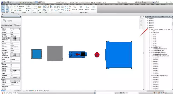Toggle the Annotation Crop checkbox

(x=11, y=68)
